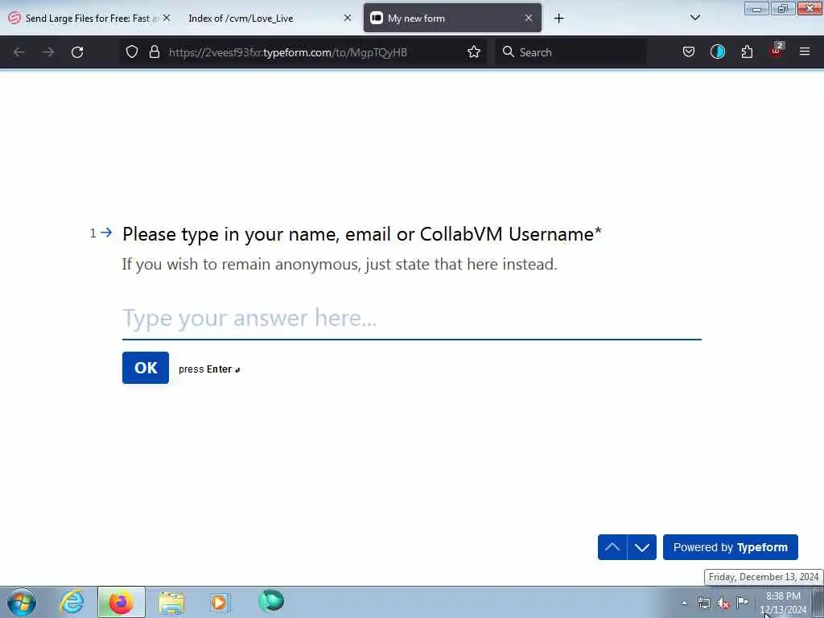
Task: Open the half-circle blue extension icon
Action: point(717,52)
